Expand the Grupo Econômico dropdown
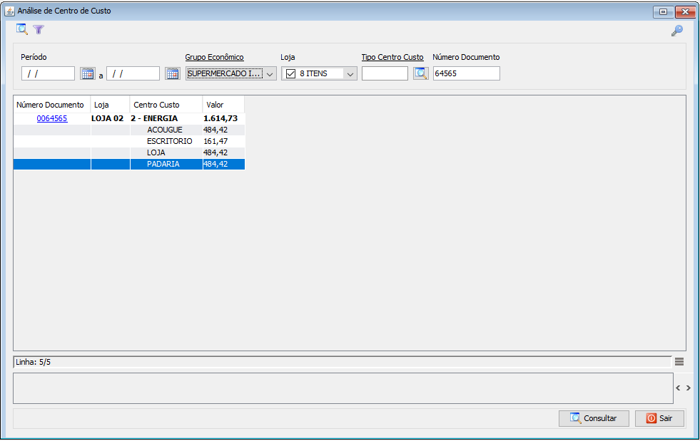The image size is (700, 441). tap(270, 73)
